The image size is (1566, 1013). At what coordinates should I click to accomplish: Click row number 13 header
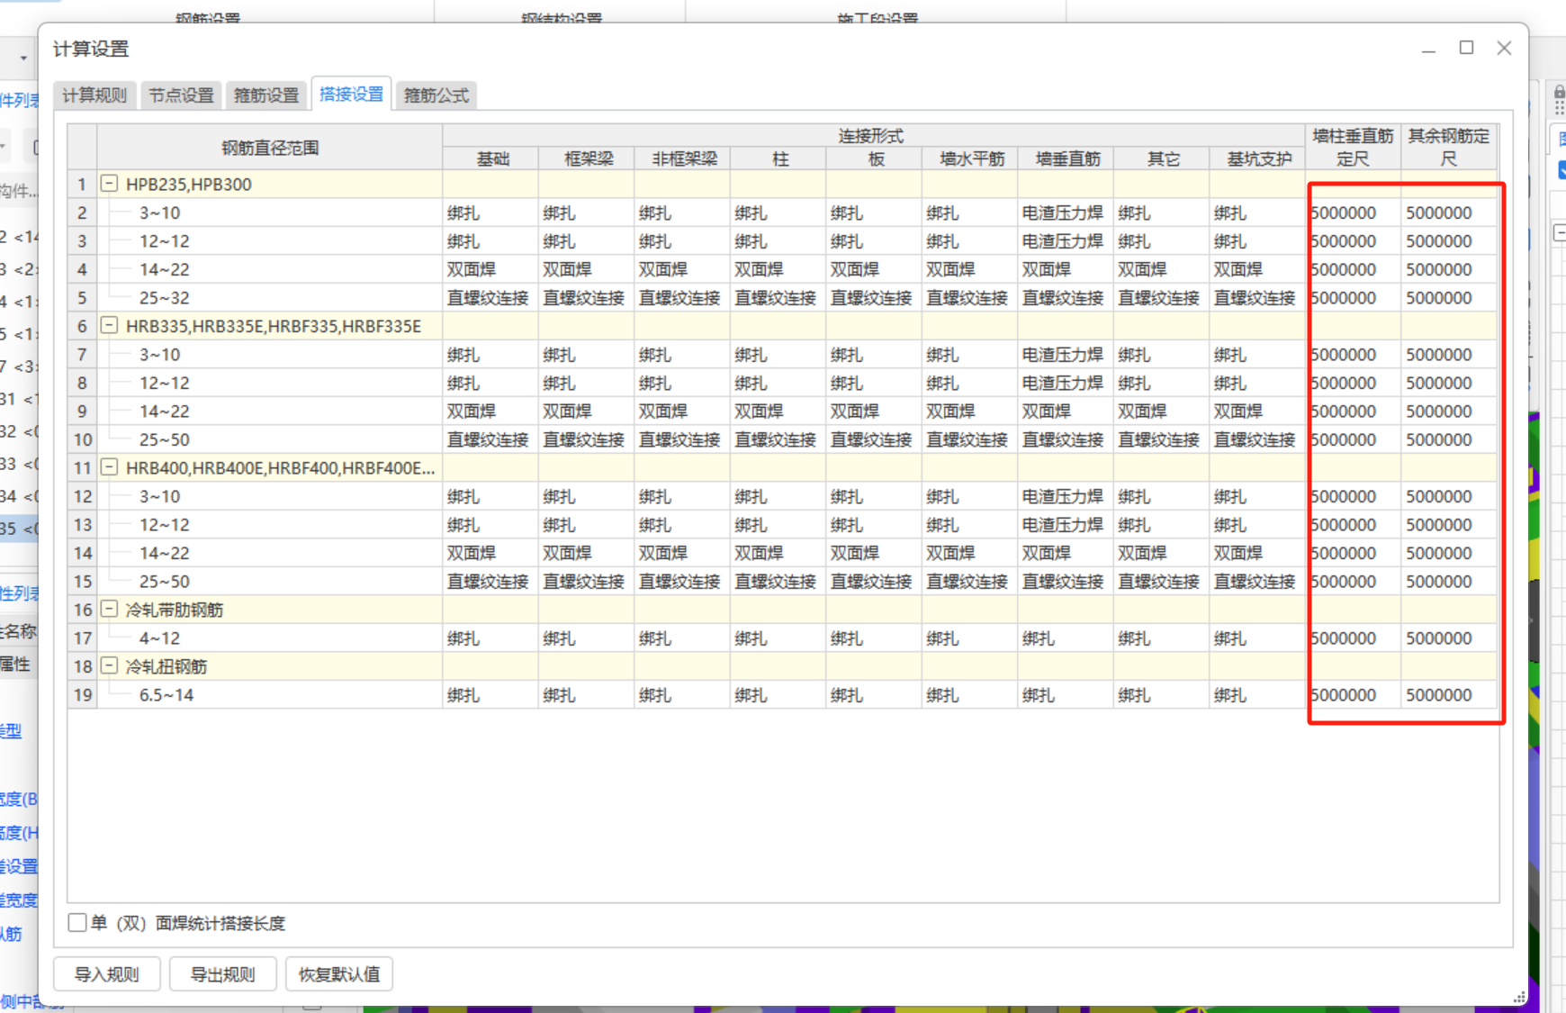click(83, 524)
